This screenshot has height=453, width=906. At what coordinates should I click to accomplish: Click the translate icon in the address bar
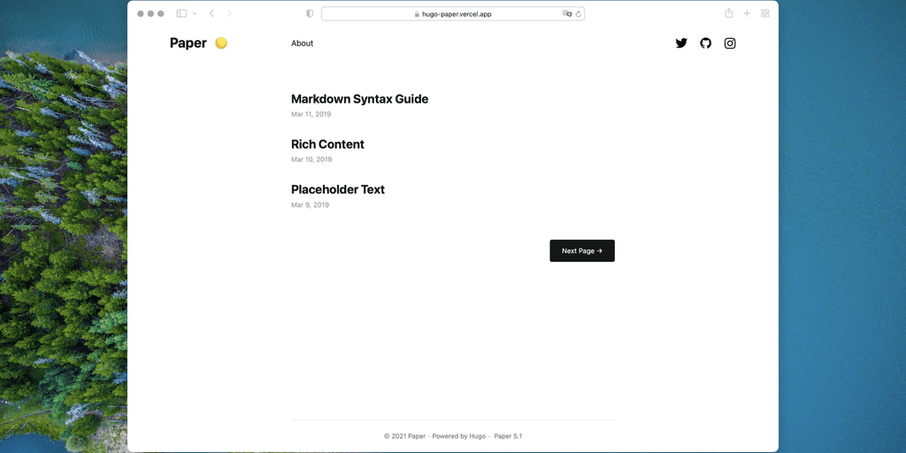(567, 14)
